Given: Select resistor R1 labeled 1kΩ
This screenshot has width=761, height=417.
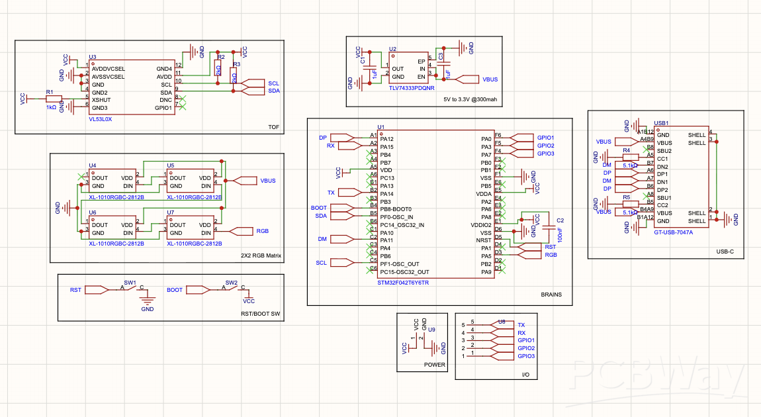Looking at the screenshot, I should (x=53, y=99).
